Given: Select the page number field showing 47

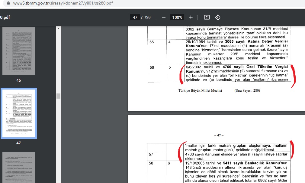Looking at the screenshot, I should [x=135, y=17].
